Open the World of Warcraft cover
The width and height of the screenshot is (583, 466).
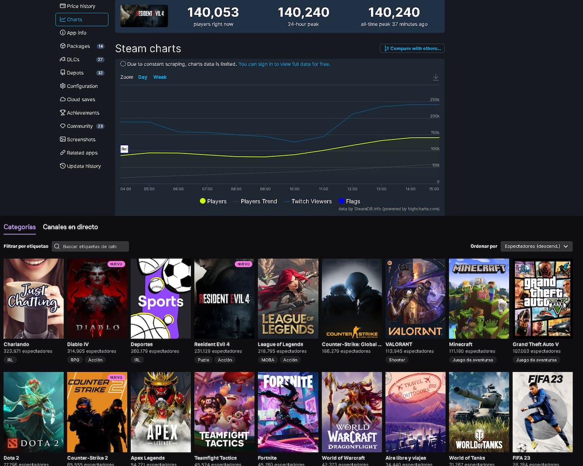click(x=352, y=412)
